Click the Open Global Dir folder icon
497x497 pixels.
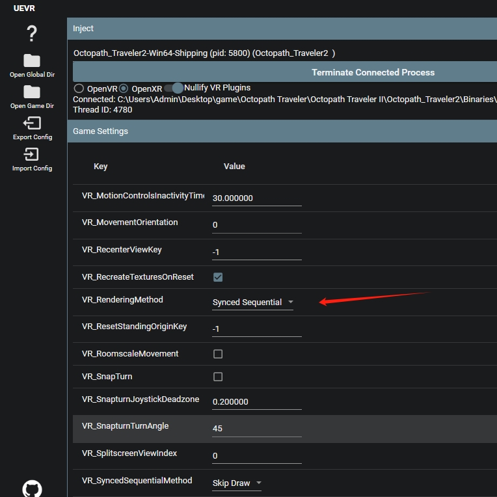click(32, 60)
